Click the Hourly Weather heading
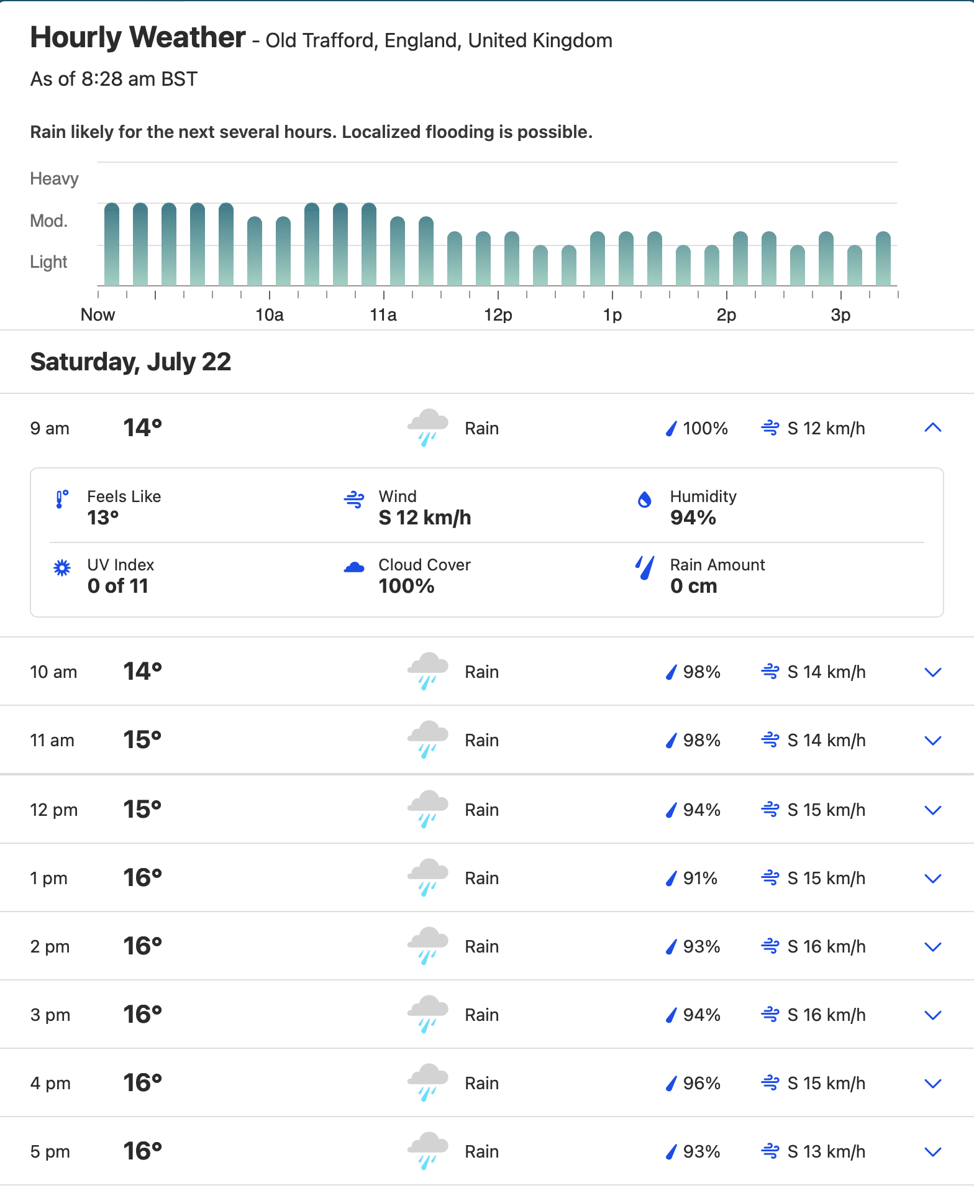 point(138,37)
